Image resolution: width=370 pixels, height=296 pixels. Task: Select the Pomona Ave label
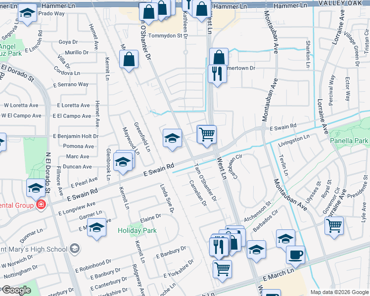(x=78, y=147)
